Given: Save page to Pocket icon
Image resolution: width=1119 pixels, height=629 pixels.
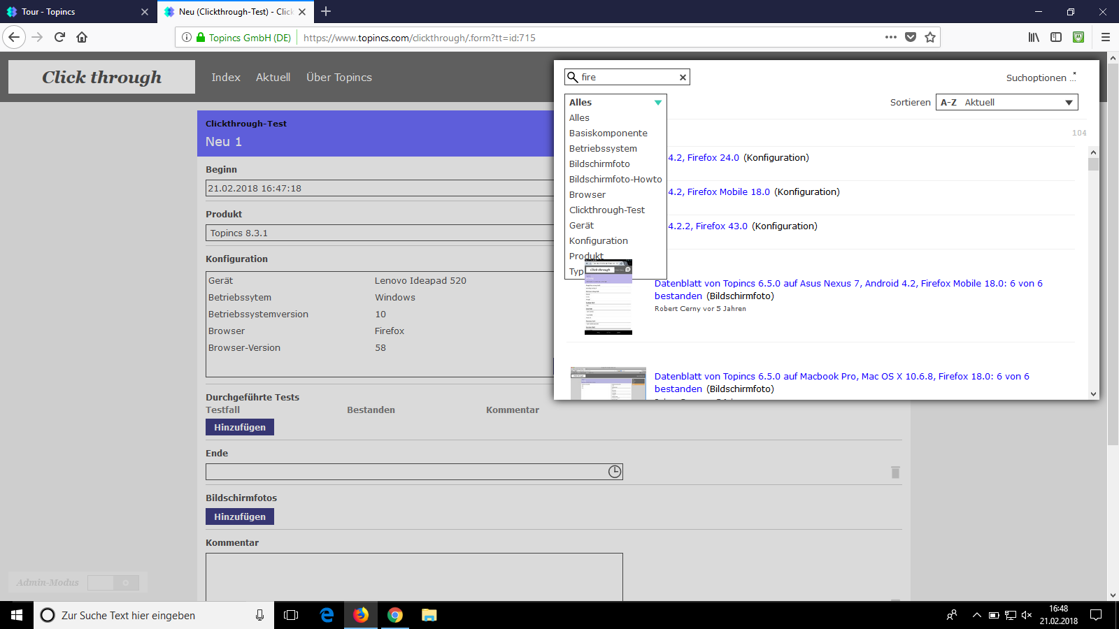Looking at the screenshot, I should 911,38.
